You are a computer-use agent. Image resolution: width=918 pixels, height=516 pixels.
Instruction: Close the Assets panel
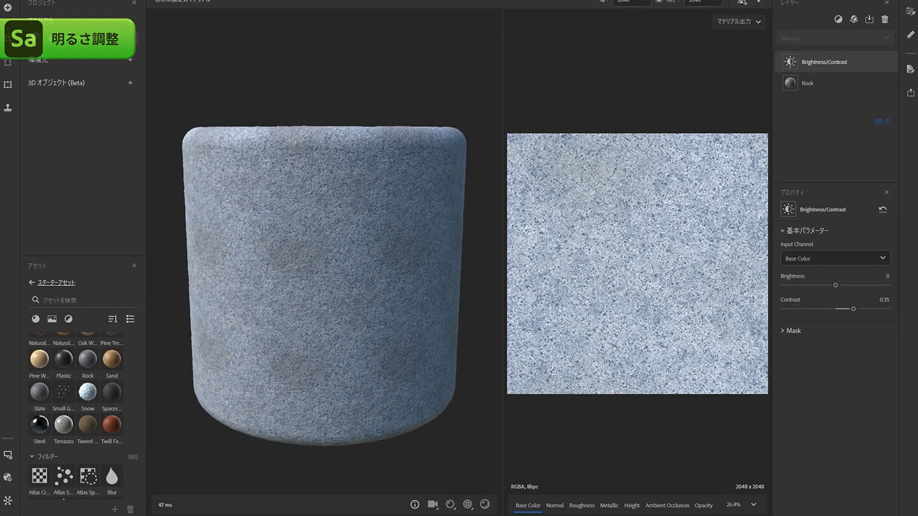pyautogui.click(x=134, y=266)
